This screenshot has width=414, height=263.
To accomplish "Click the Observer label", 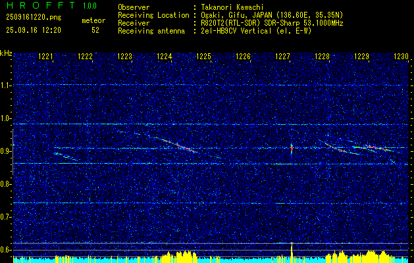I will click(134, 7).
